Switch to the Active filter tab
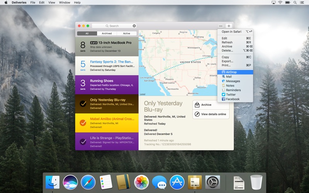Screen dimensions: 309x193 point(126,34)
